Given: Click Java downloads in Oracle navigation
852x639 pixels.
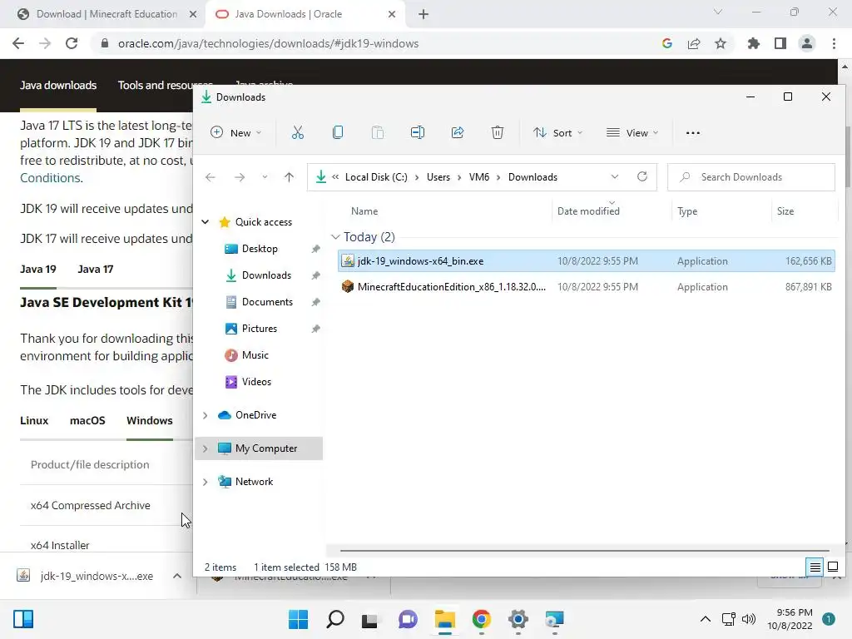Looking at the screenshot, I should (58, 86).
